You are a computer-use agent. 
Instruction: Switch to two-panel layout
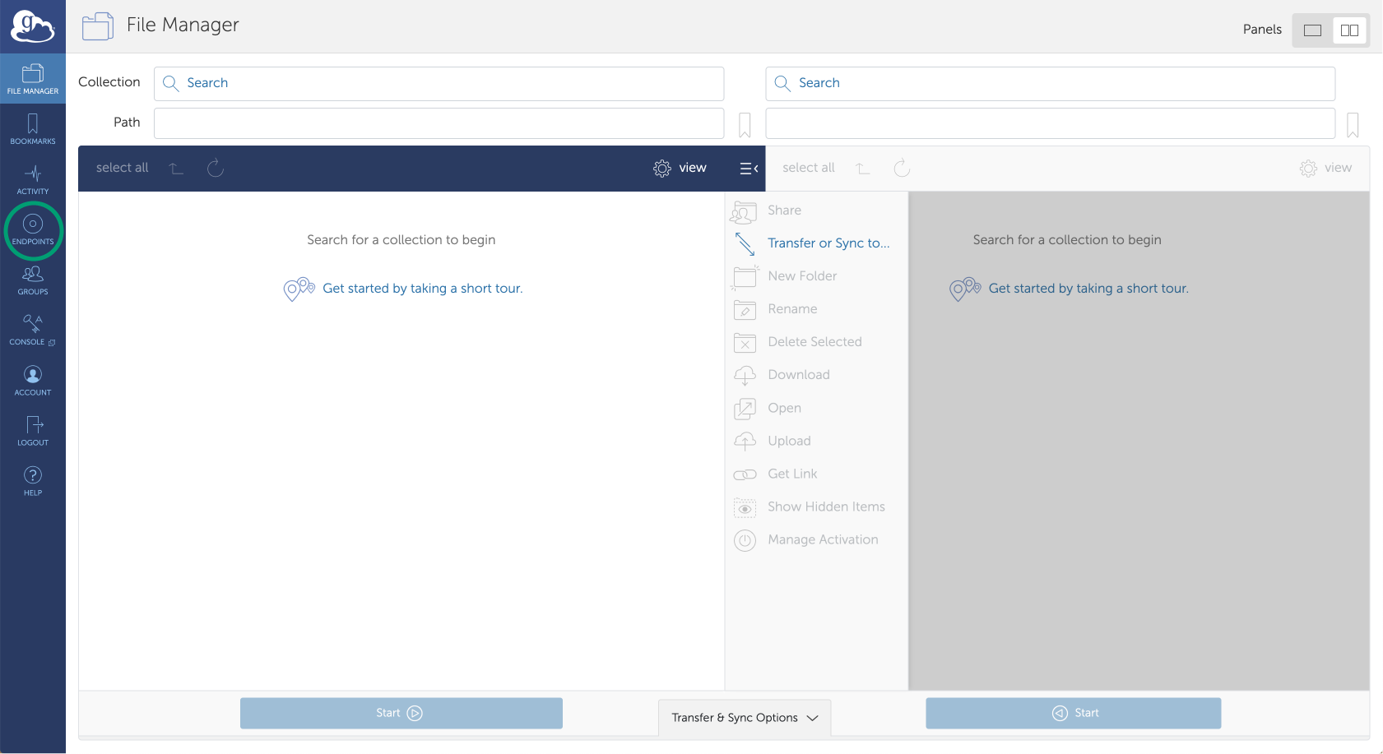tap(1349, 30)
